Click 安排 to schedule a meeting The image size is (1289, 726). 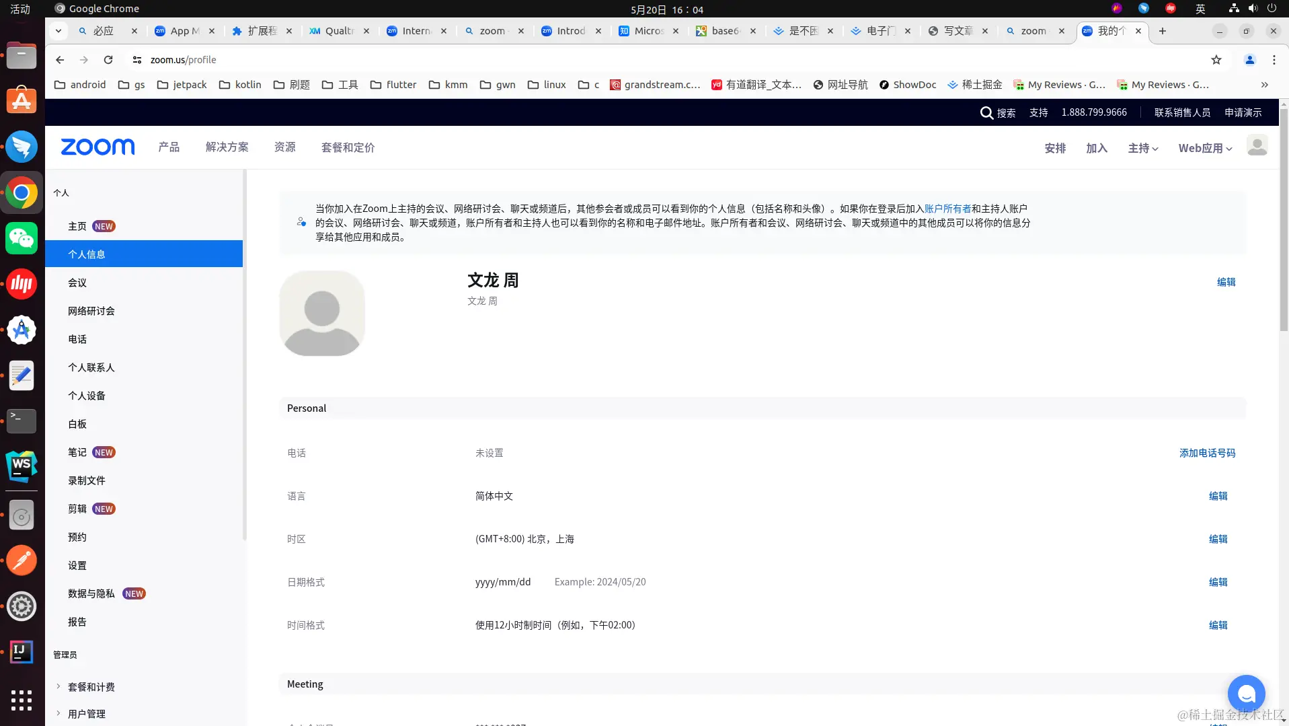pyautogui.click(x=1055, y=148)
